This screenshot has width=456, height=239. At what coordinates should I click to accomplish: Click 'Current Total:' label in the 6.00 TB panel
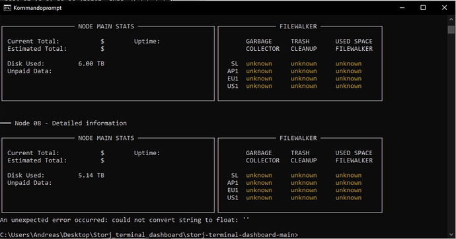[x=33, y=42]
